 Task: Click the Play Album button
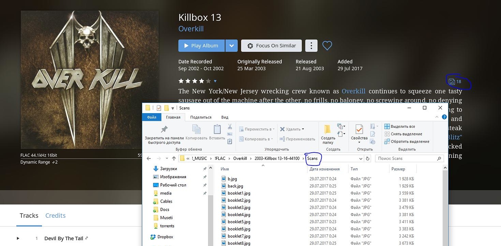click(201, 46)
